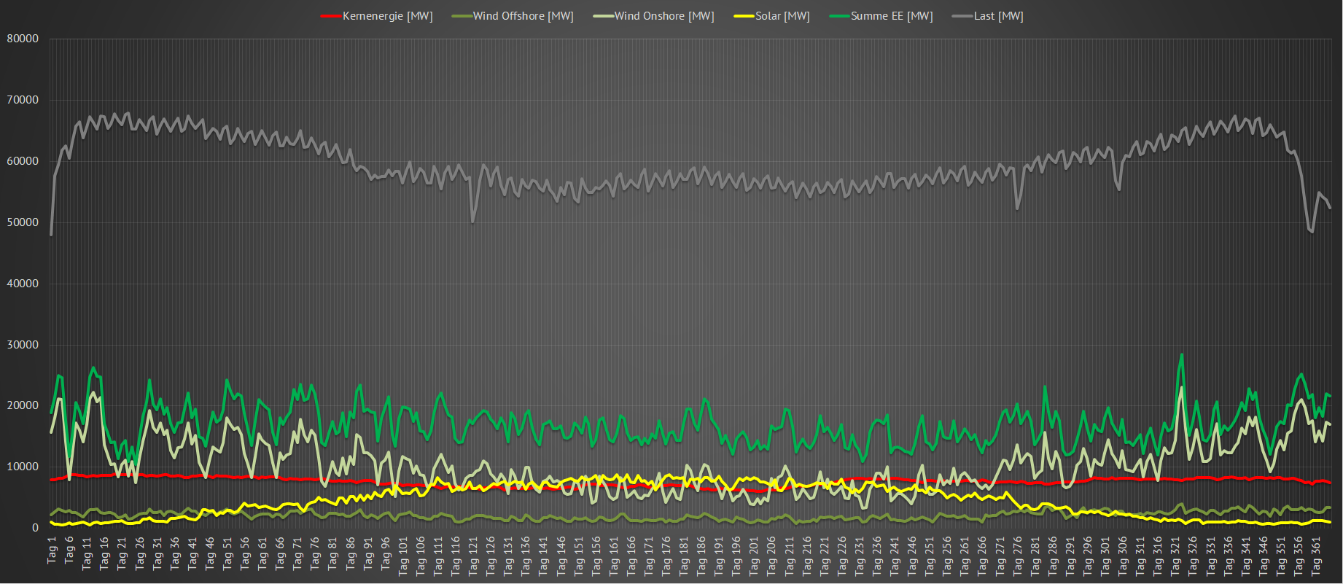Select the 50000 y-axis value label

pyautogui.click(x=23, y=222)
